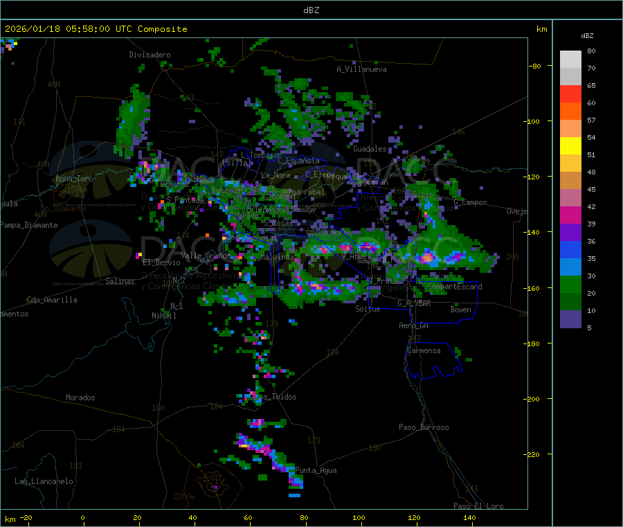Click the Malvinas place label
Image resolution: width=623 pixels, height=527 pixels.
(277, 257)
